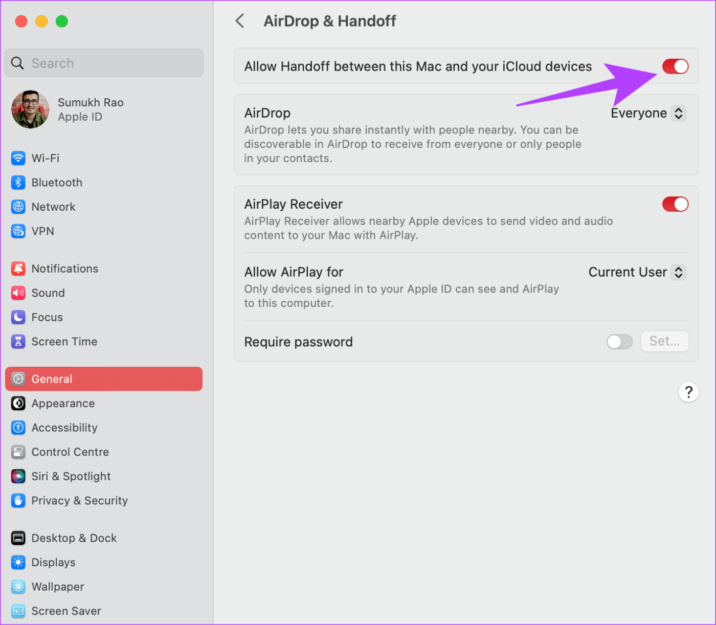
Task: Toggle AirPlay Receiver switch
Action: tap(675, 204)
